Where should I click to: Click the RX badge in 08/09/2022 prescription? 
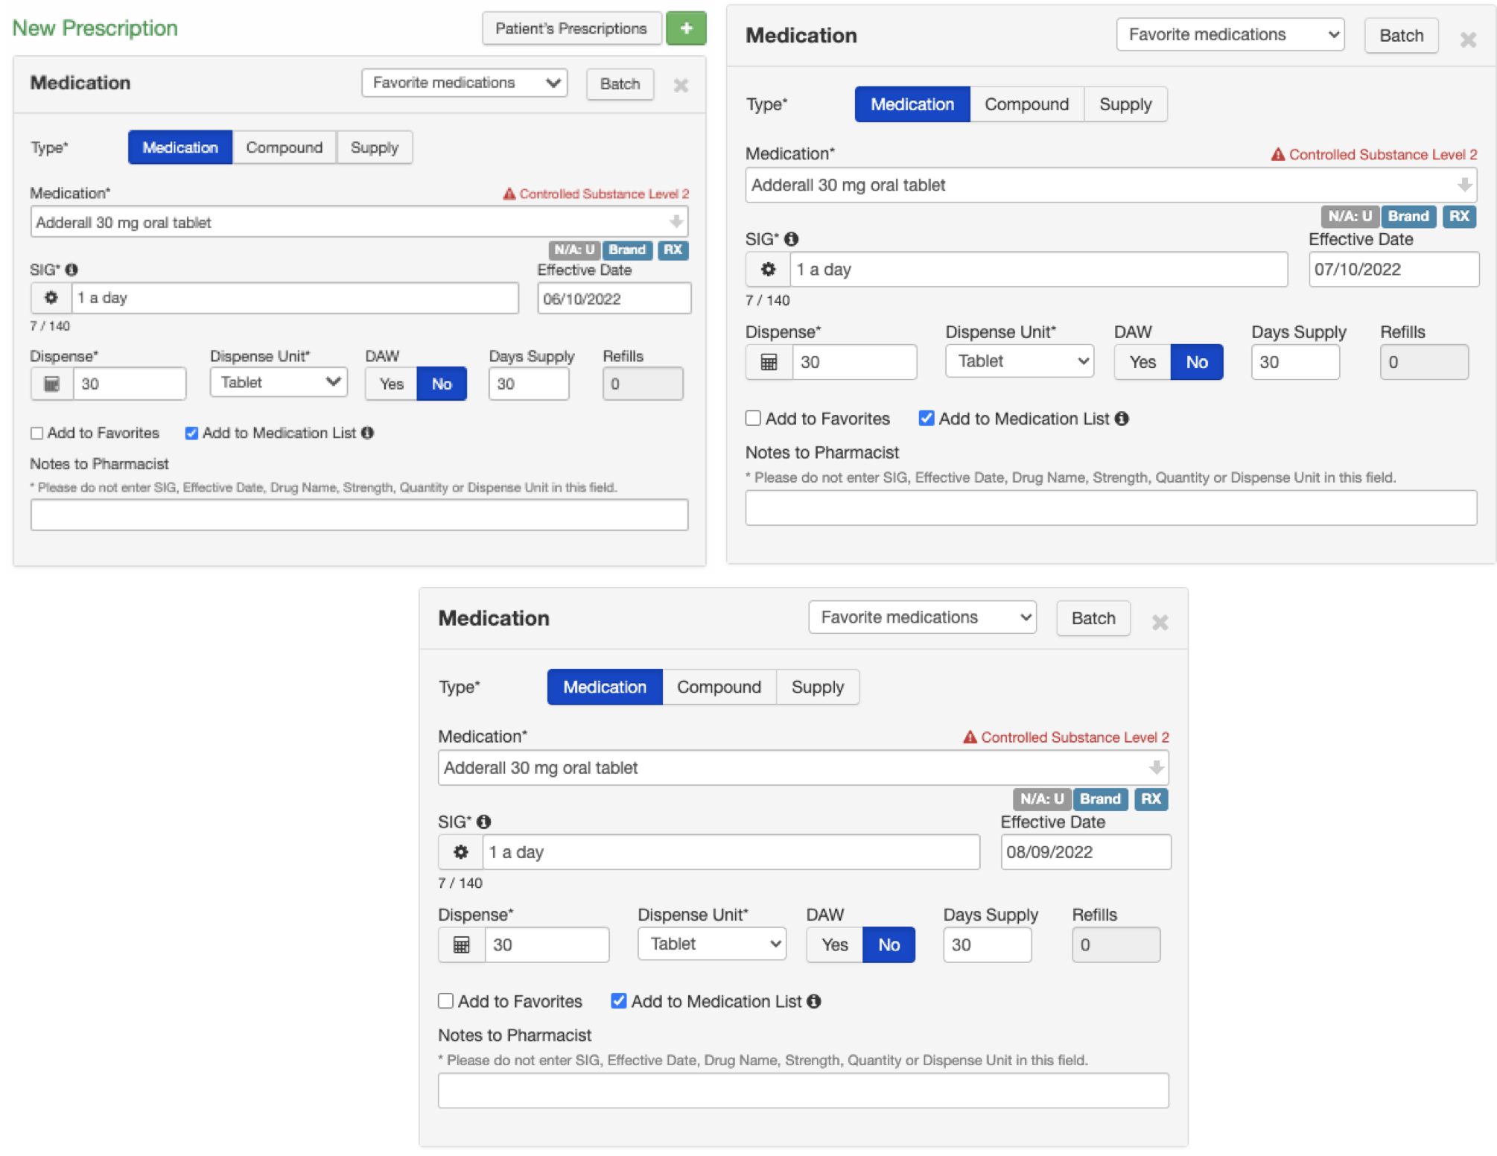coord(1151,798)
